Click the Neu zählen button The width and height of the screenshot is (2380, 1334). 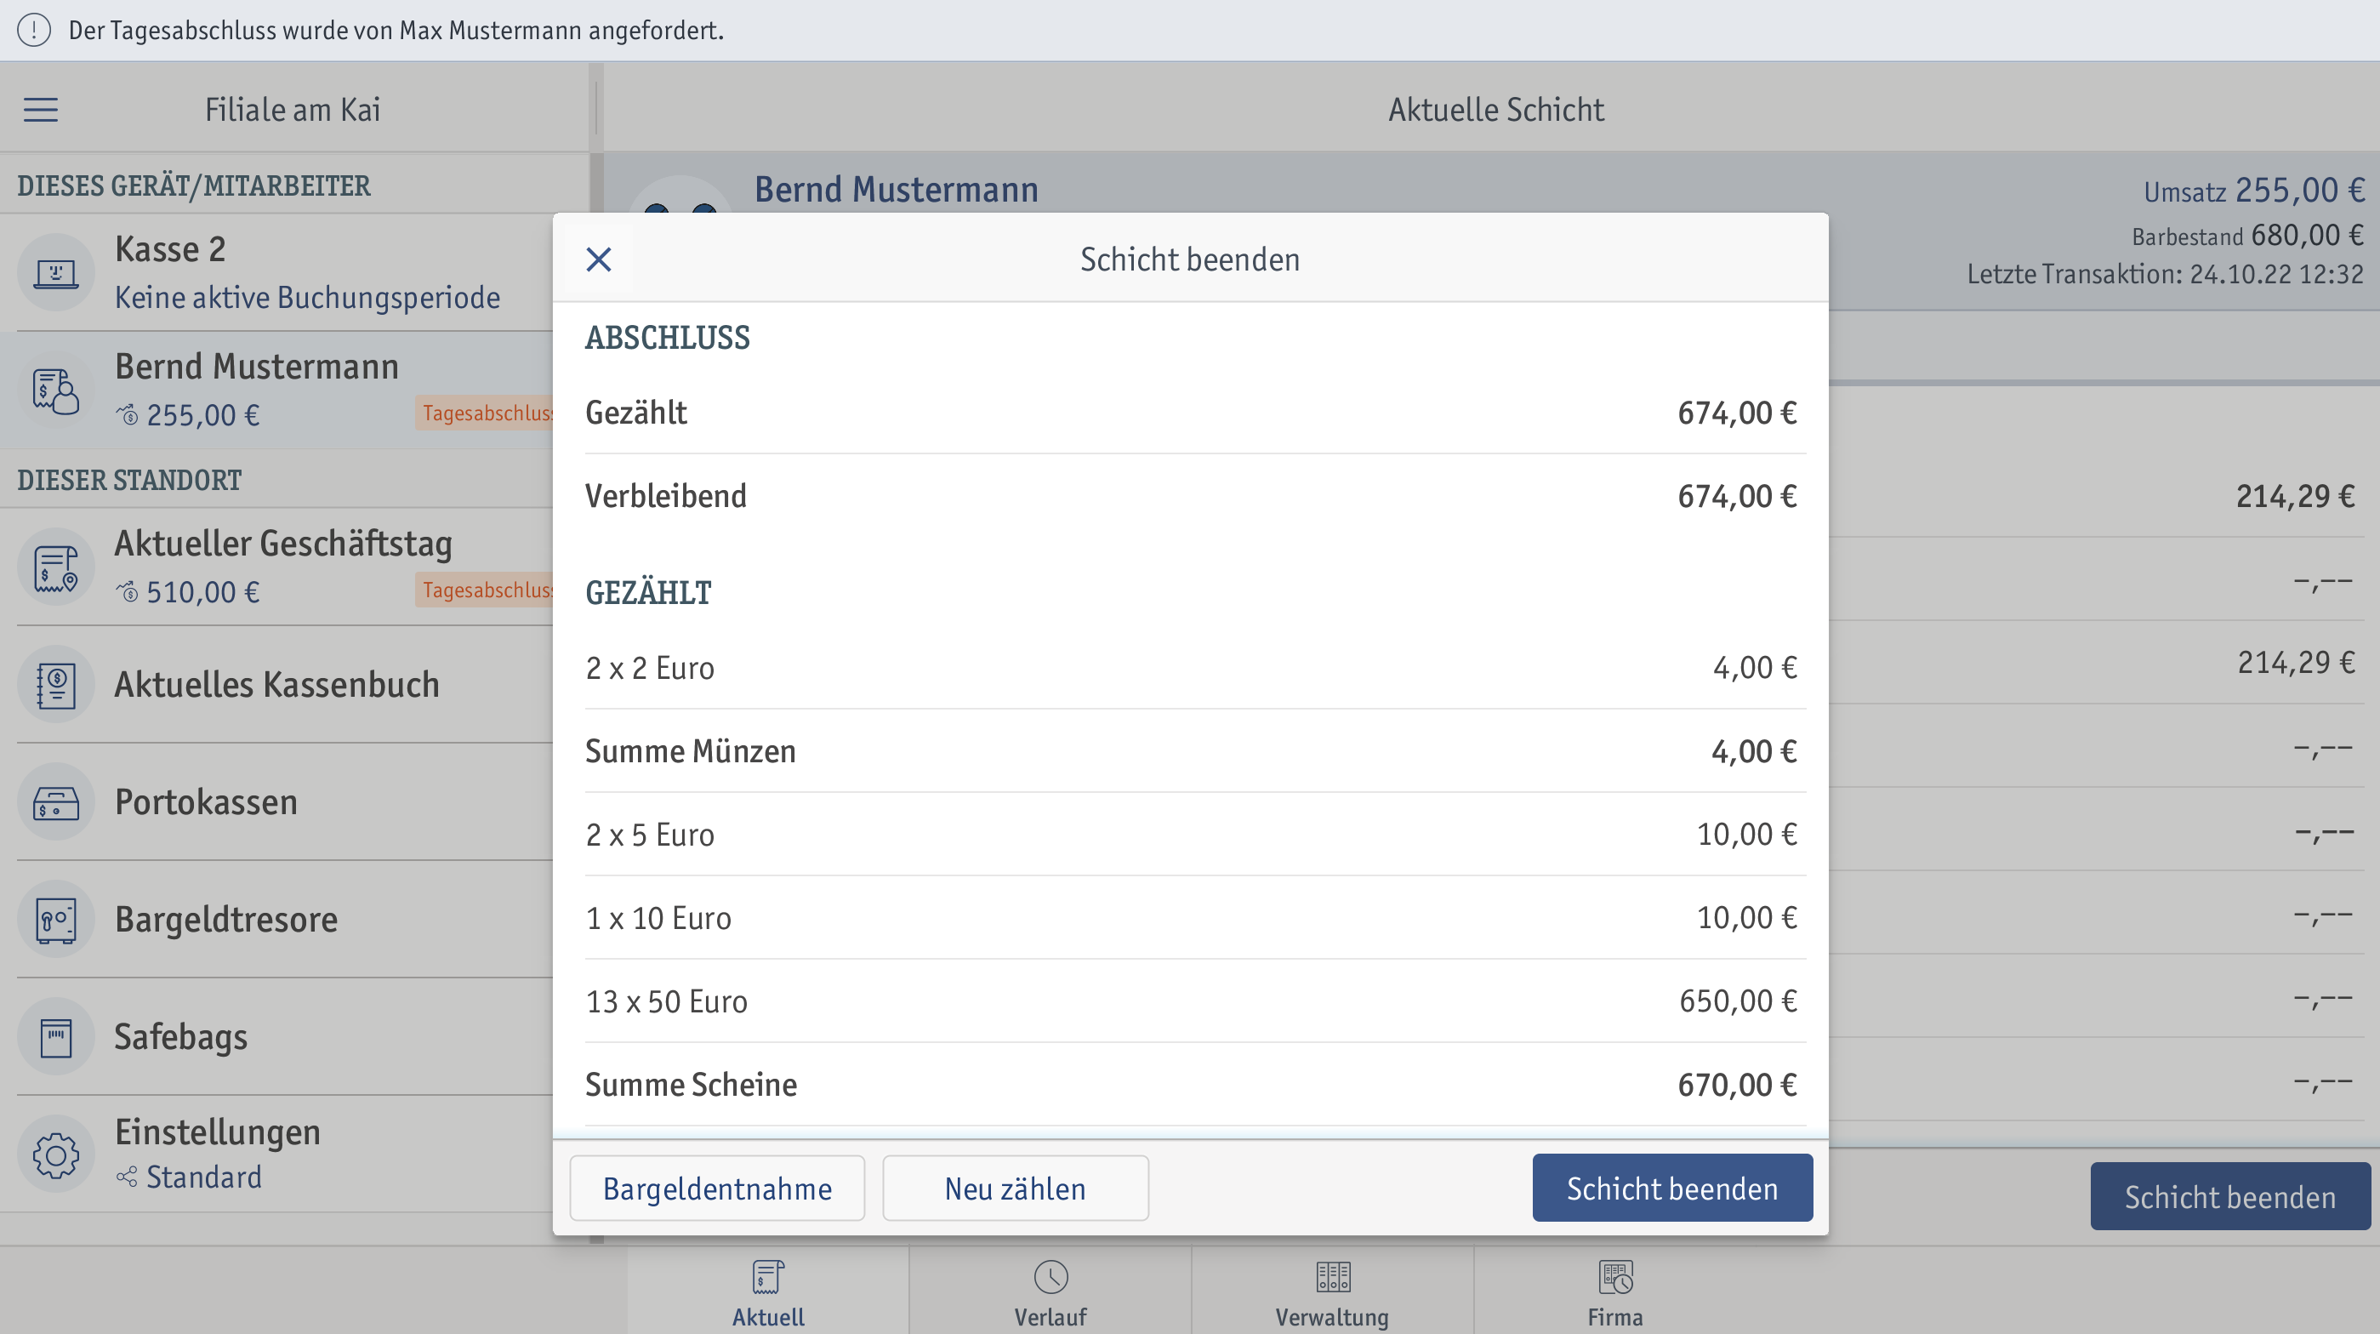tap(1016, 1188)
